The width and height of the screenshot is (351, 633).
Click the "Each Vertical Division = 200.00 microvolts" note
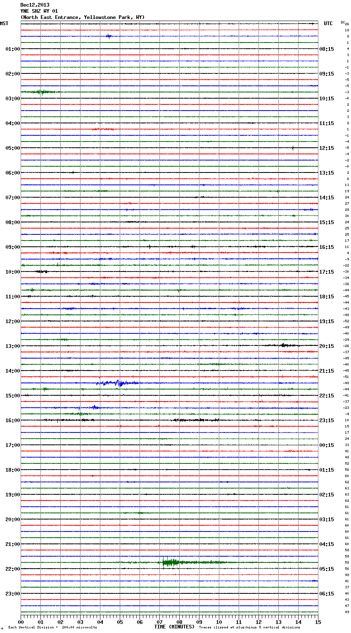click(x=52, y=628)
